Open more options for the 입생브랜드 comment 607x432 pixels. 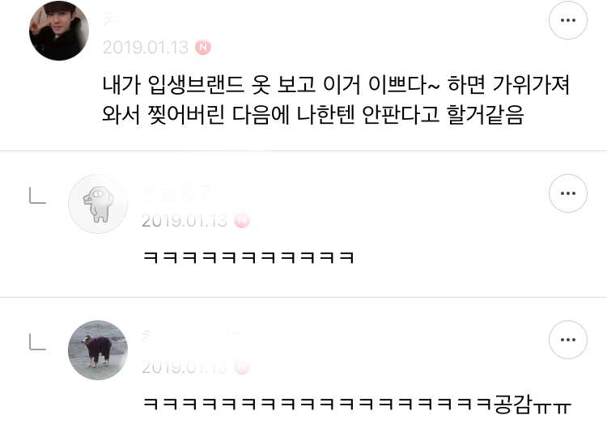[x=568, y=20]
